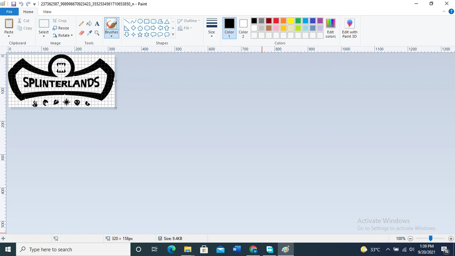The width and height of the screenshot is (455, 256).
Task: Click the Resize button
Action: pyautogui.click(x=61, y=28)
